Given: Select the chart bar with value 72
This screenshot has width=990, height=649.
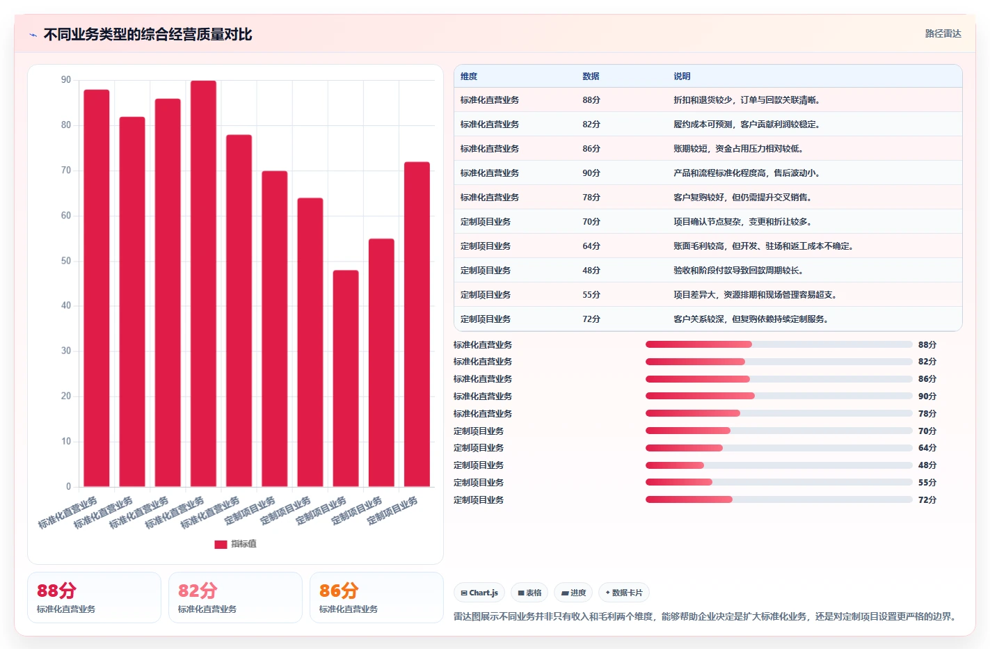Looking at the screenshot, I should tap(417, 324).
